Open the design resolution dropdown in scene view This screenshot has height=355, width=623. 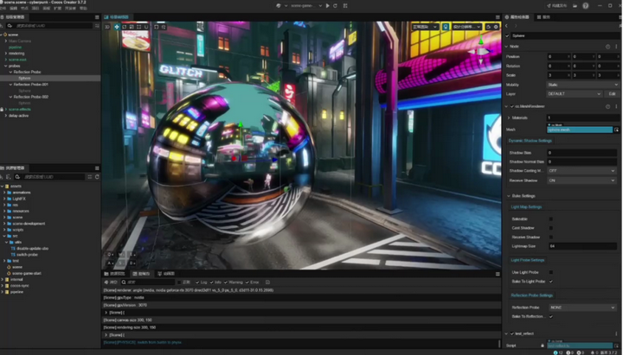pyautogui.click(x=466, y=27)
